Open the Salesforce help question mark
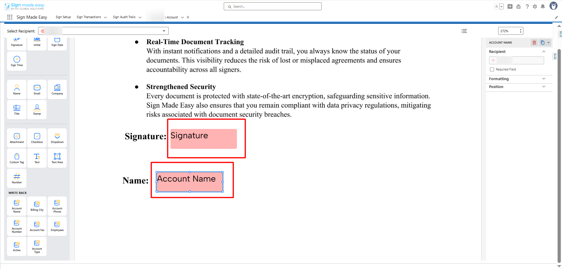Viewport: 562px width, 269px height. (527, 6)
